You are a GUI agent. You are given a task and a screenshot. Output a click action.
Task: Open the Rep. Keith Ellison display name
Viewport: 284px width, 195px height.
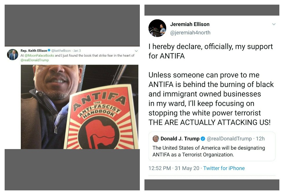pyautogui.click(x=34, y=51)
